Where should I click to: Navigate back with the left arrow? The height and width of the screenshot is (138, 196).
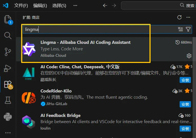coord(105,5)
